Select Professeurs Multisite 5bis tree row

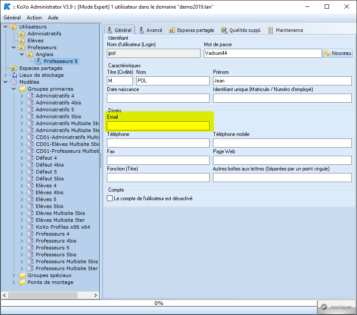click(67, 261)
